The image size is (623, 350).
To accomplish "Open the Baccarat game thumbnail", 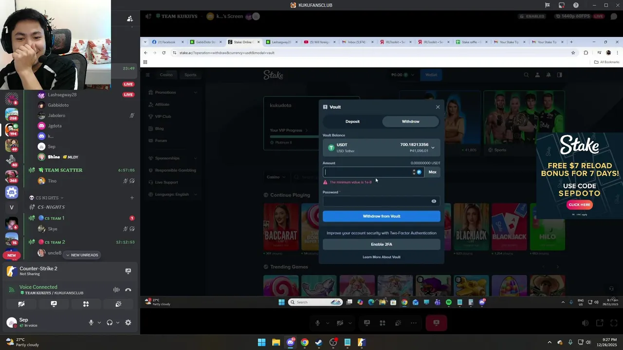I will click(x=281, y=227).
